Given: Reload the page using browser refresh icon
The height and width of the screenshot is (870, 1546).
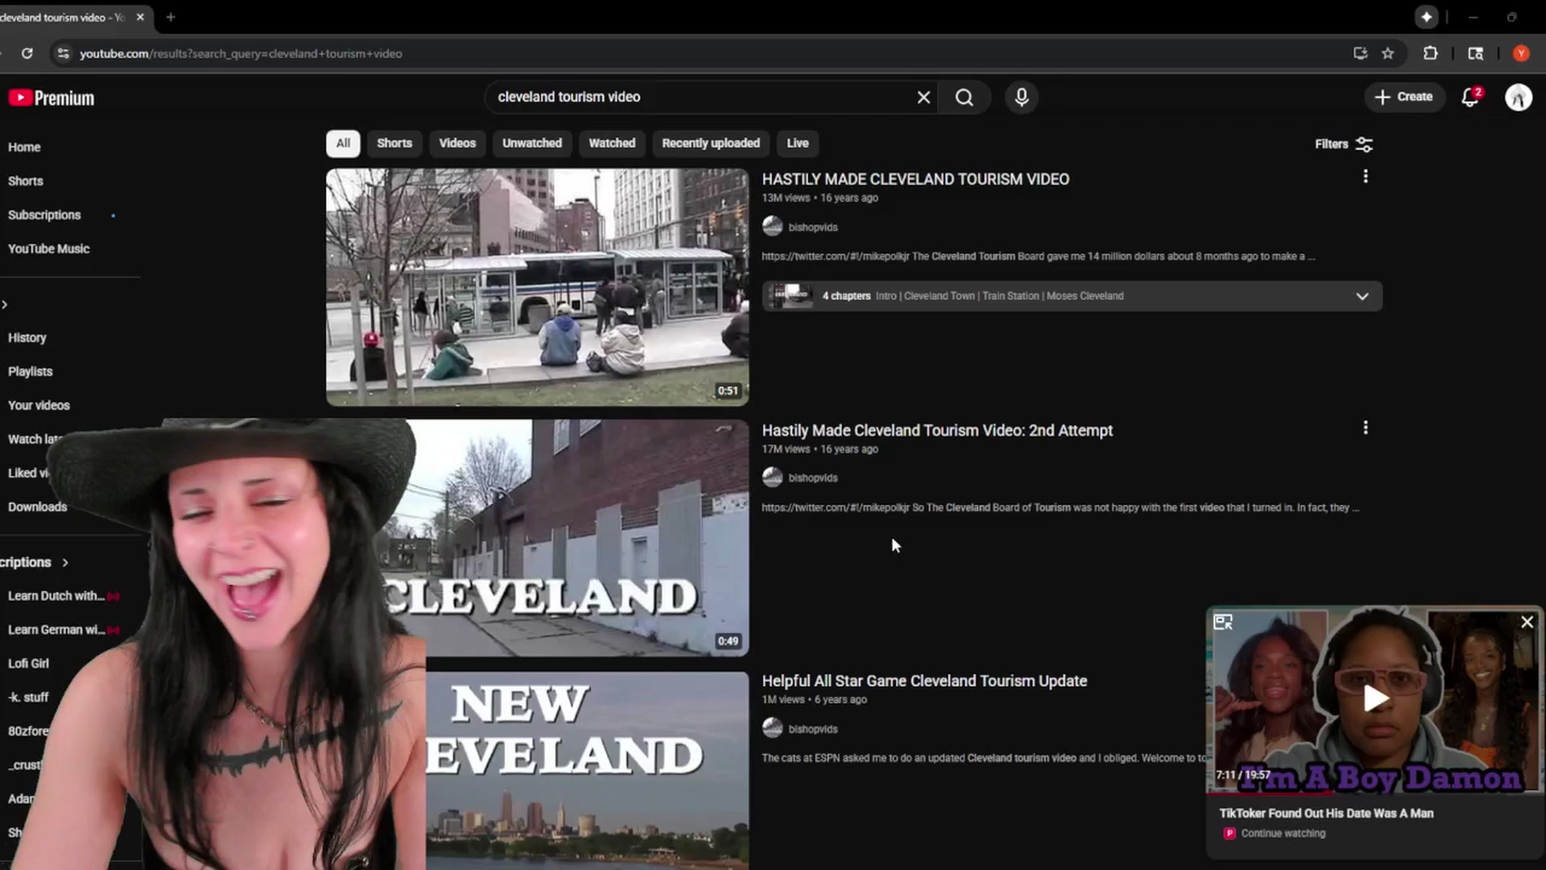Looking at the screenshot, I should 27,53.
